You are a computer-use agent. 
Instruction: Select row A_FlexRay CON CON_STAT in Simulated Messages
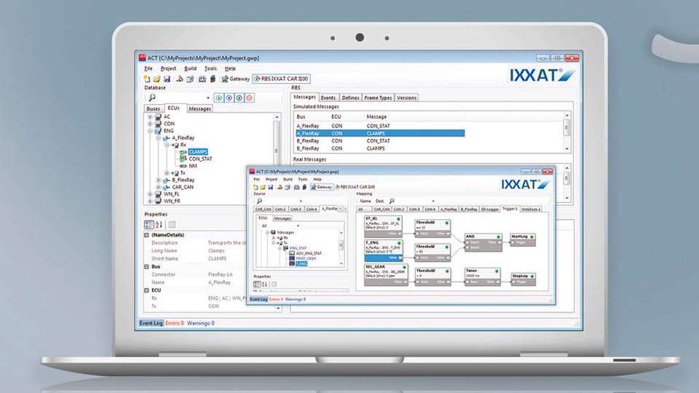380,126
